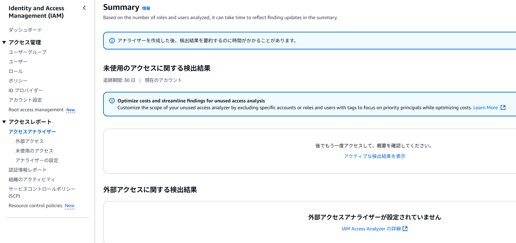Click the 外部アクセスに関する検出結果 heading
The height and width of the screenshot is (243, 516).
point(150,190)
